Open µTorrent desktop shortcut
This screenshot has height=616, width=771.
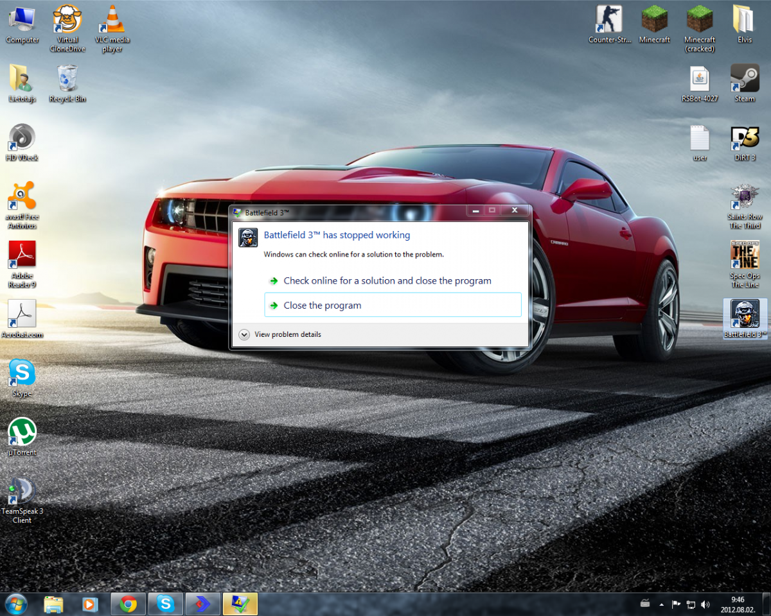[x=22, y=437]
